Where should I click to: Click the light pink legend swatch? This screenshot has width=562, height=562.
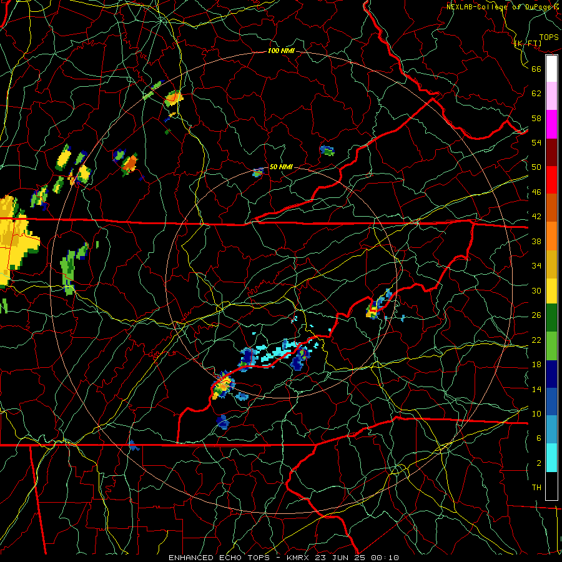tap(551, 96)
